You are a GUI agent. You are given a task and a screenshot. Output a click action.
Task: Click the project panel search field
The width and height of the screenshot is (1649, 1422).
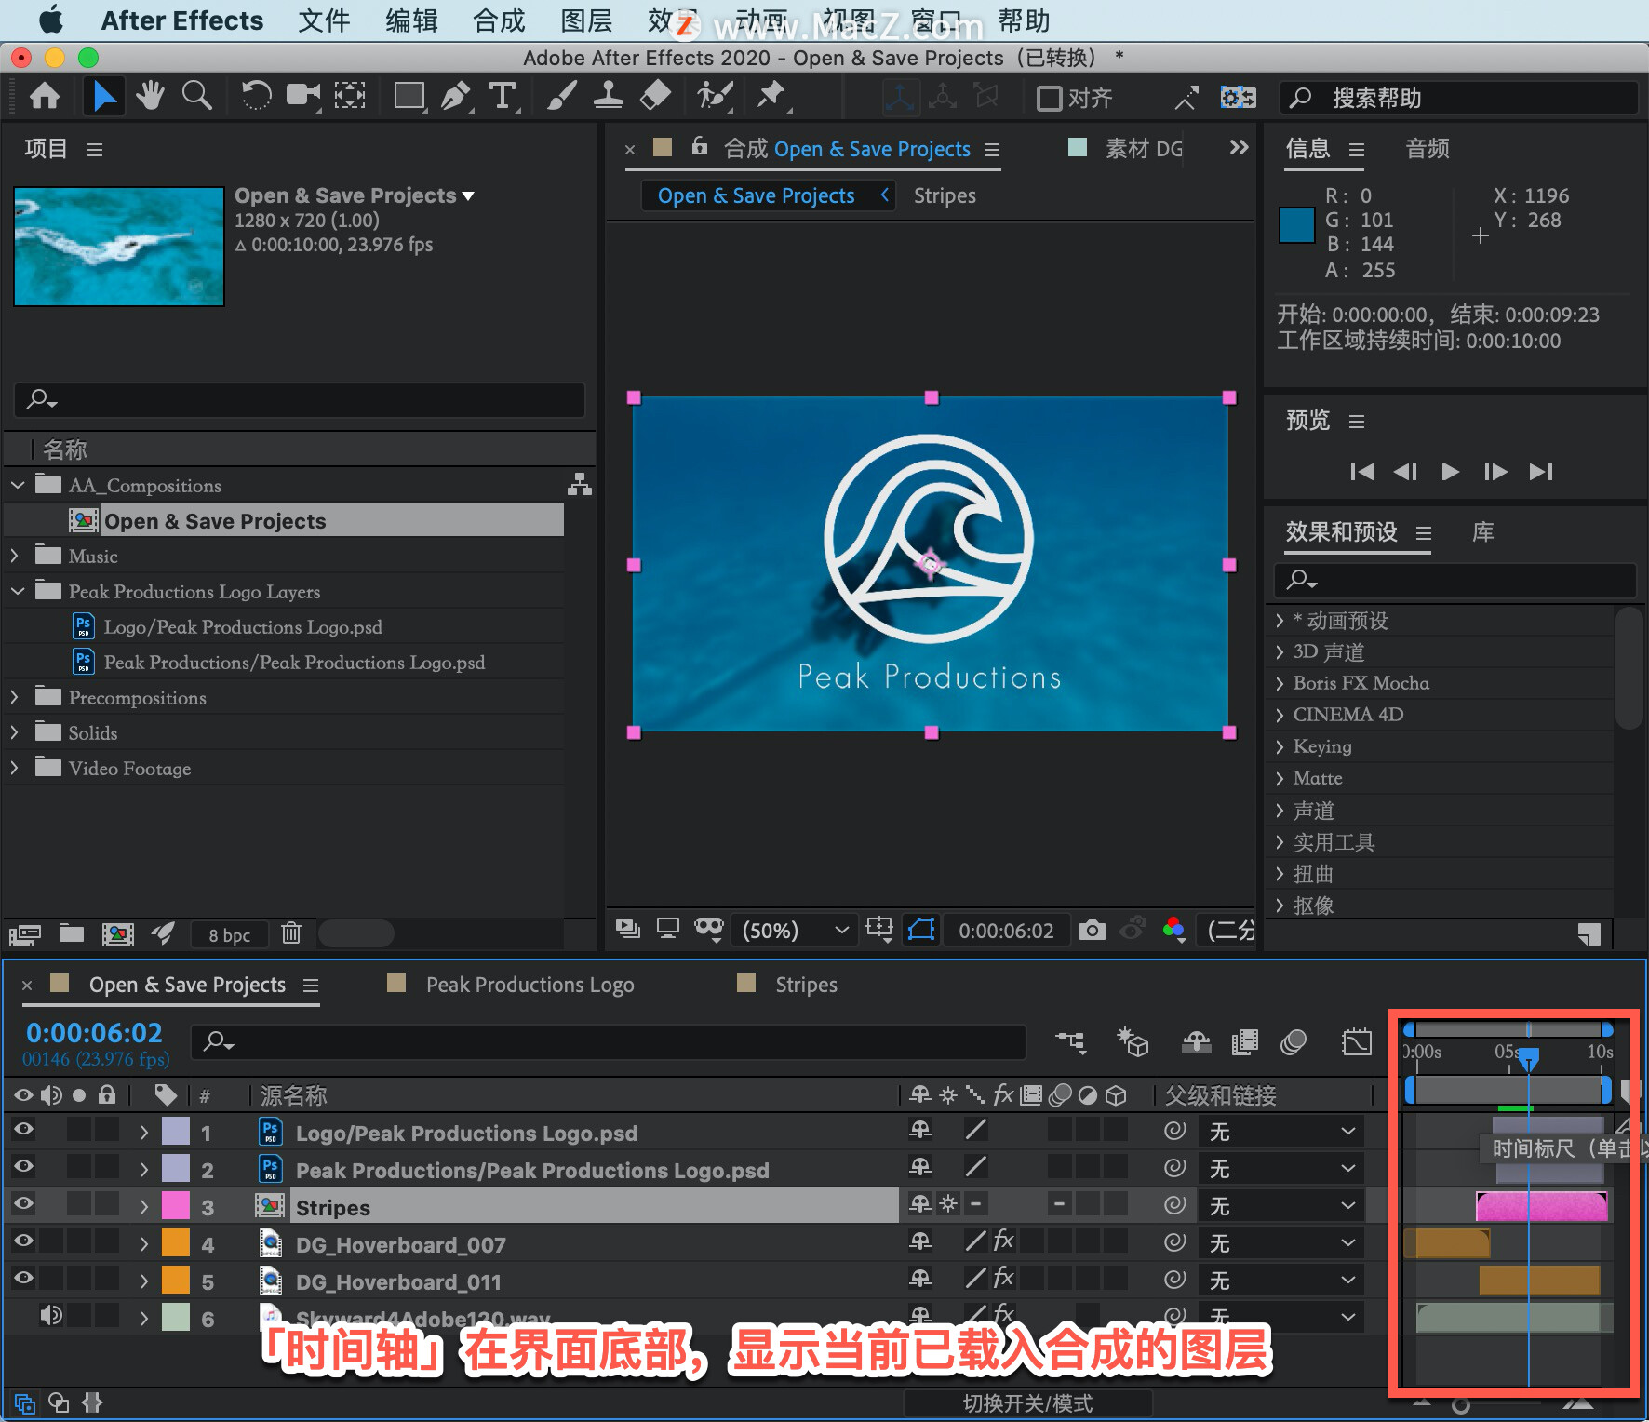click(300, 400)
